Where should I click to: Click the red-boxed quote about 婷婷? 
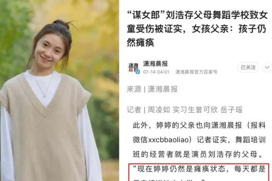coord(199,173)
